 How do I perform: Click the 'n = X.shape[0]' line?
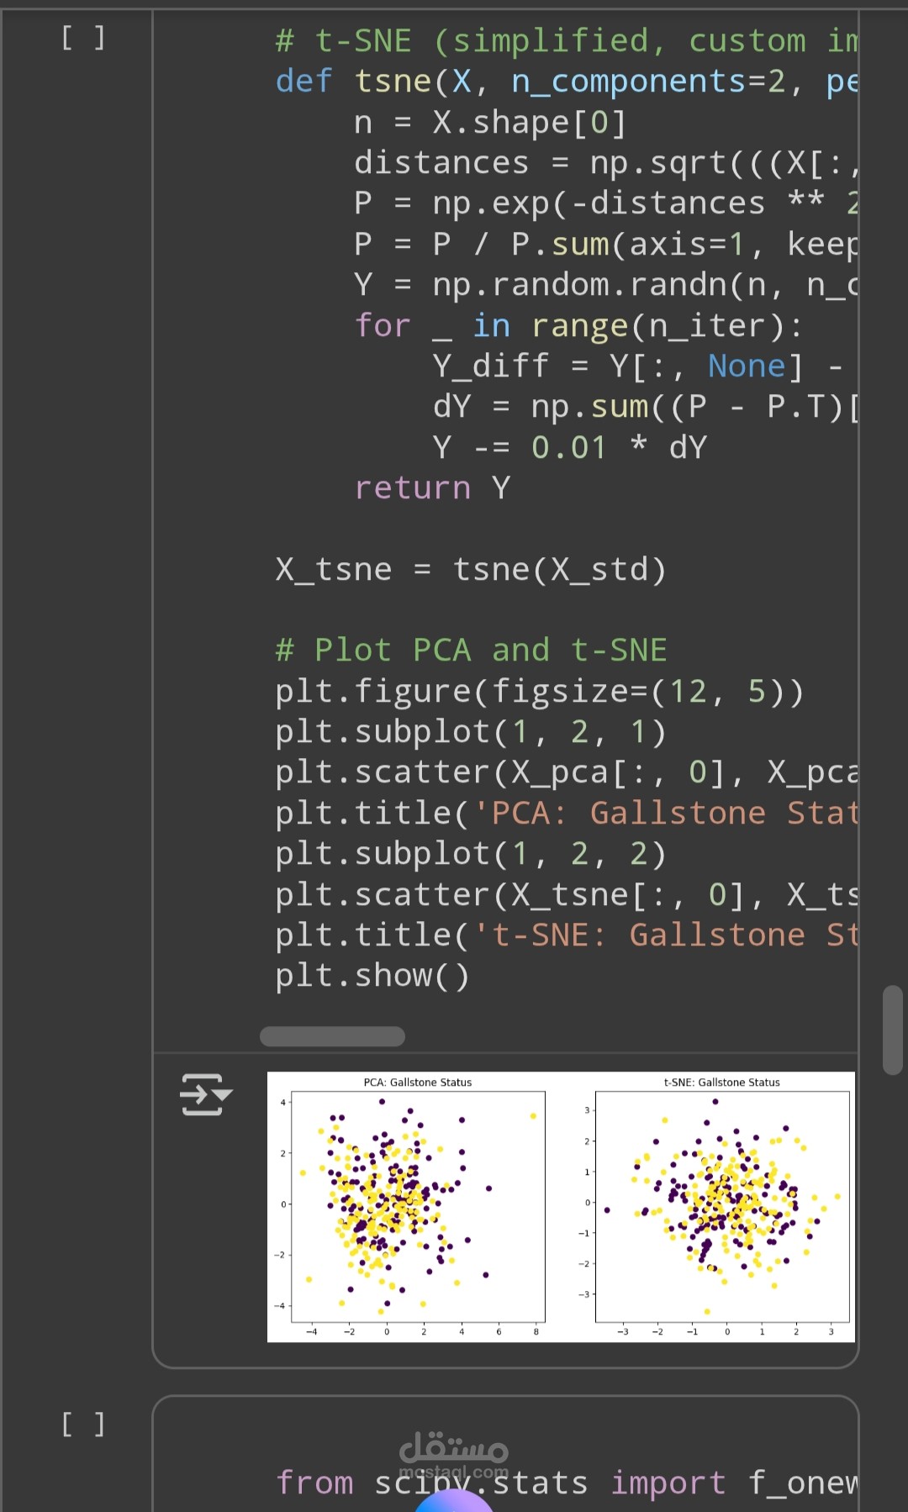490,123
